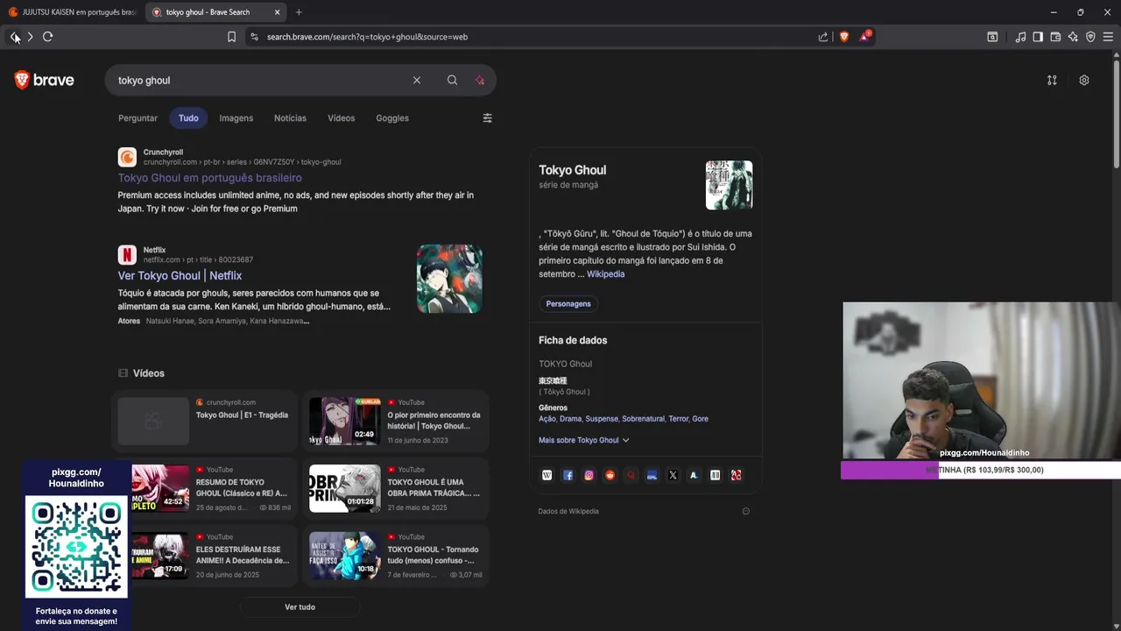Open Tokyo Ghoul em português brasileiro result
Viewport: 1121px width, 631px height.
click(x=209, y=178)
